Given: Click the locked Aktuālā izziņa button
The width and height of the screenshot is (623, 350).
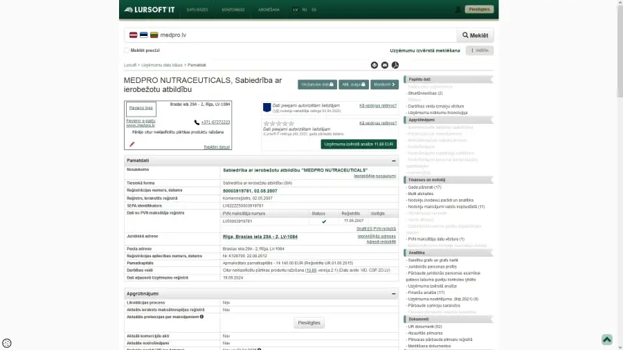Looking at the screenshot, I should click(x=354, y=84).
